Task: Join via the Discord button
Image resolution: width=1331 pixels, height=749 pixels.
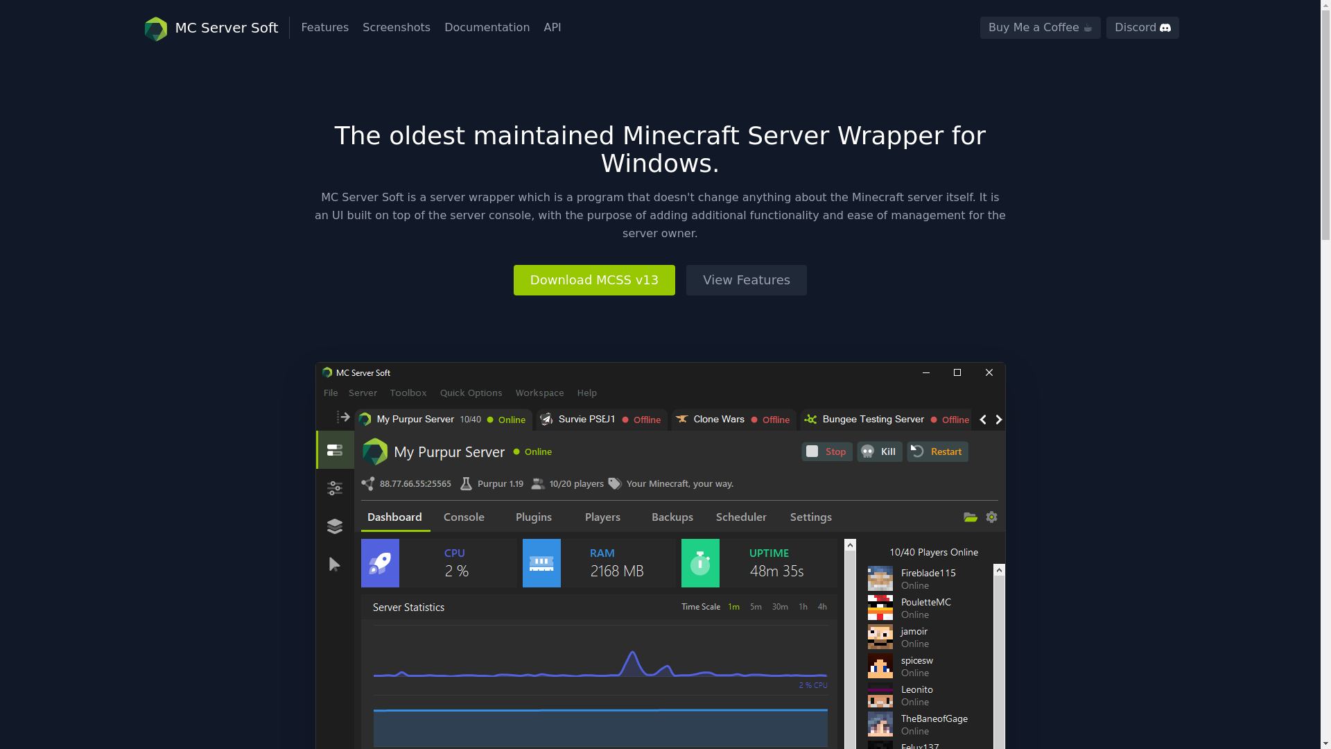Action: (1142, 28)
